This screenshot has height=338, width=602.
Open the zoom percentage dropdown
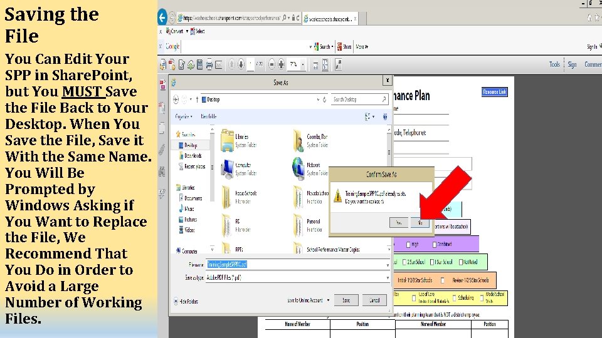tap(302, 64)
